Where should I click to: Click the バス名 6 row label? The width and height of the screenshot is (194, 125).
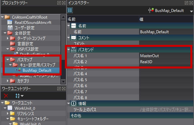click(80, 86)
